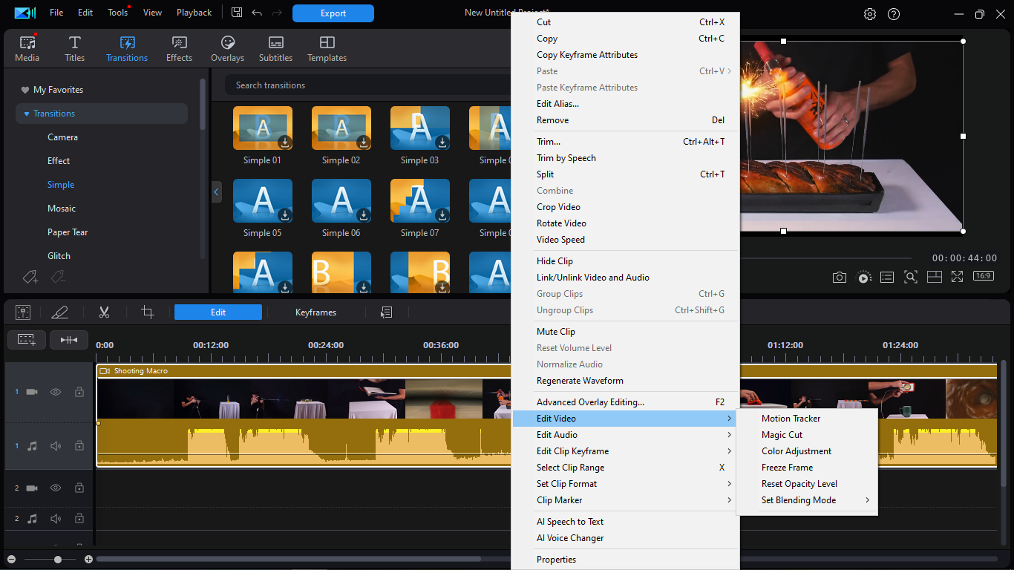Screen dimensions: 1014x570
Task: Open the Overlays room
Action: click(227, 49)
